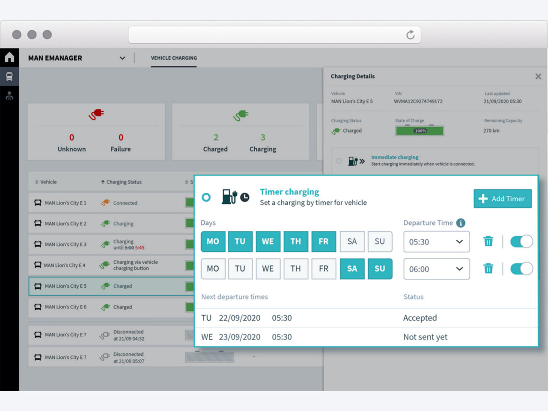This screenshot has height=411, width=548.
Task: Click the State of Charge 100% bar
Action: [420, 131]
